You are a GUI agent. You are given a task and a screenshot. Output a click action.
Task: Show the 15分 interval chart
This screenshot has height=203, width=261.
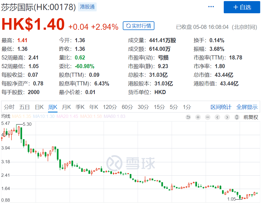[159, 107]
